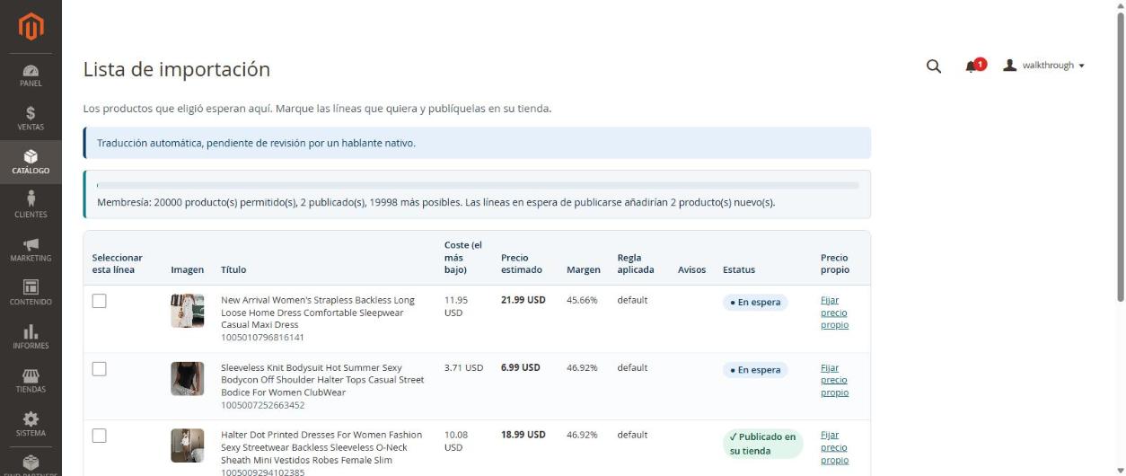1126x476 pixels.
Task: Click the Precio propio column header
Action: 834,263
